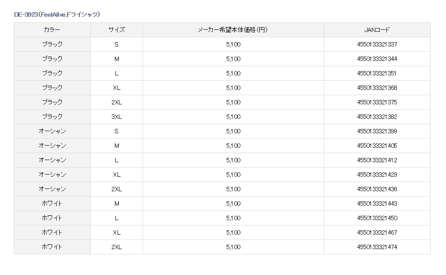The image size is (446, 275).
Task: Select JAN code 4550133321337
Action: (x=377, y=44)
